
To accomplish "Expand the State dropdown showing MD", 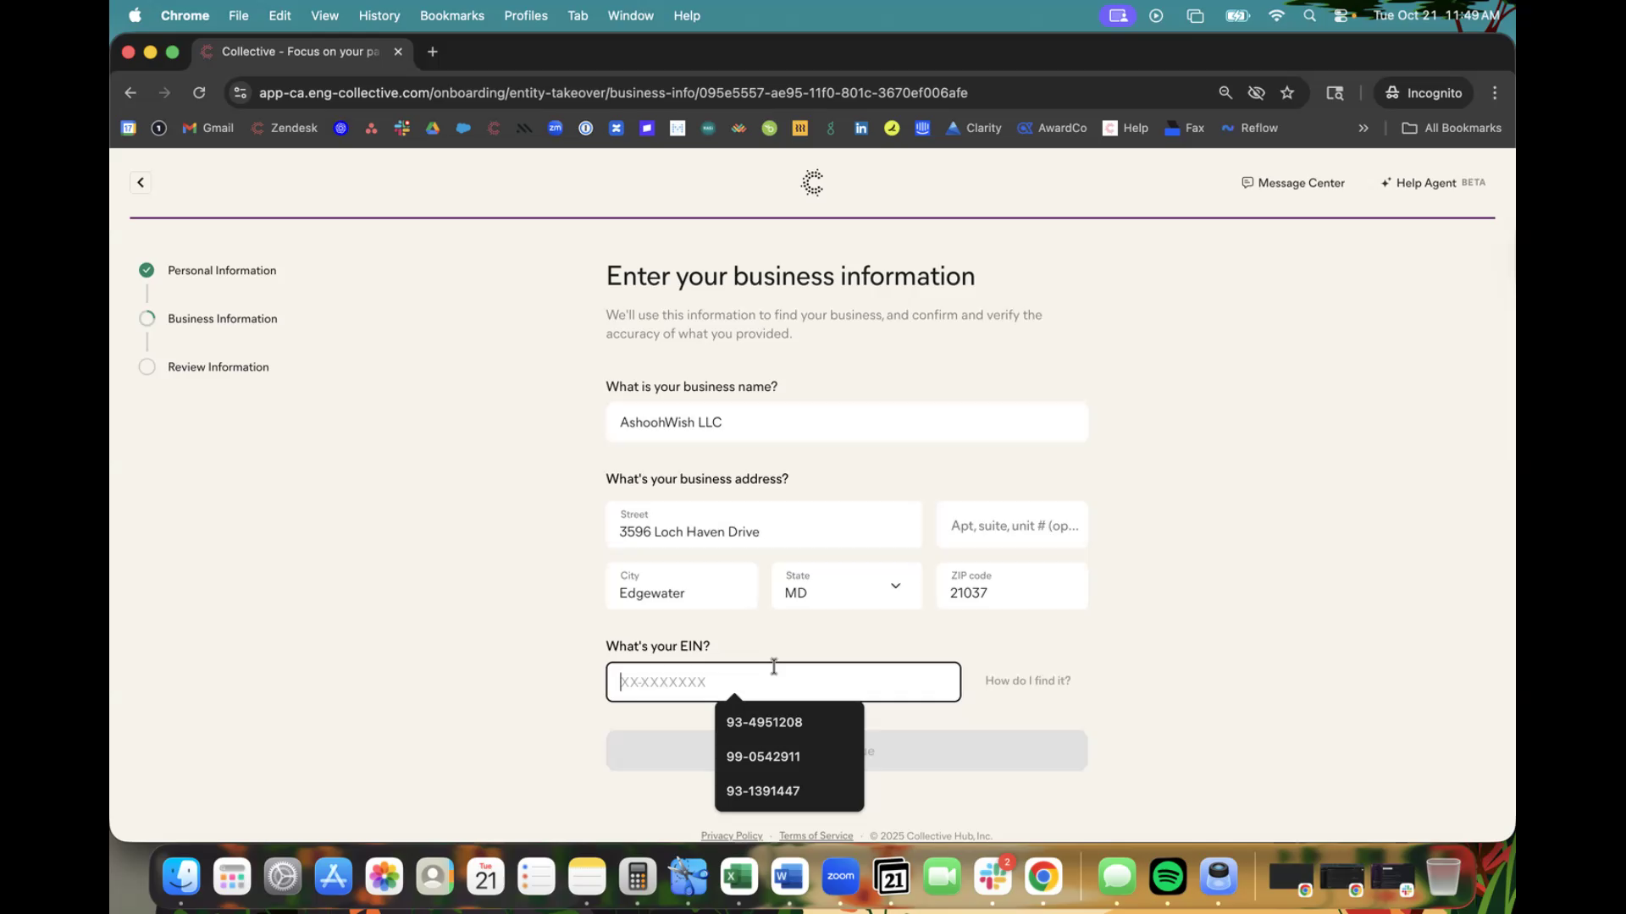I will coord(846,586).
